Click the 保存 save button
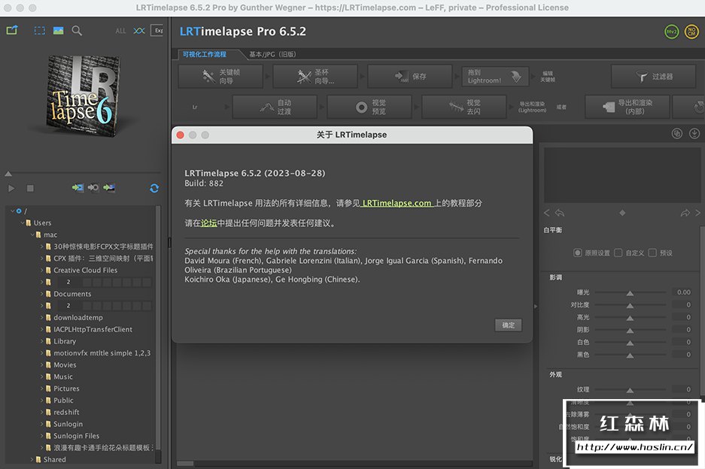This screenshot has width=705, height=469. tap(410, 77)
